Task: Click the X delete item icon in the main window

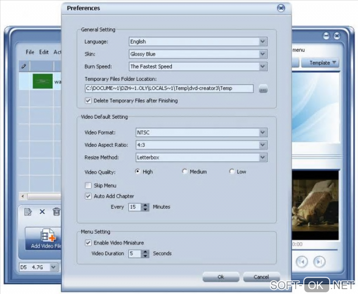Action: point(42,212)
